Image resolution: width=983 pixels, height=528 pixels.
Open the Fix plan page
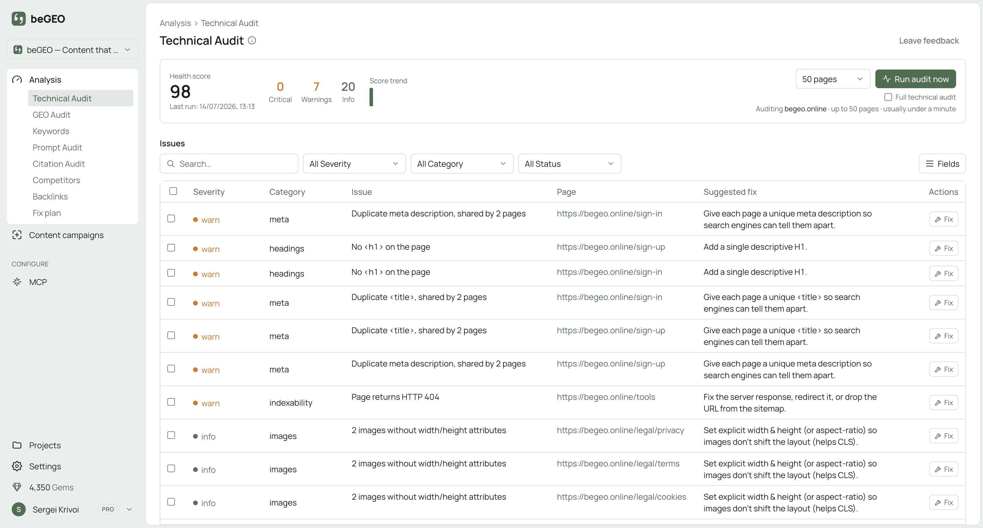(x=47, y=213)
